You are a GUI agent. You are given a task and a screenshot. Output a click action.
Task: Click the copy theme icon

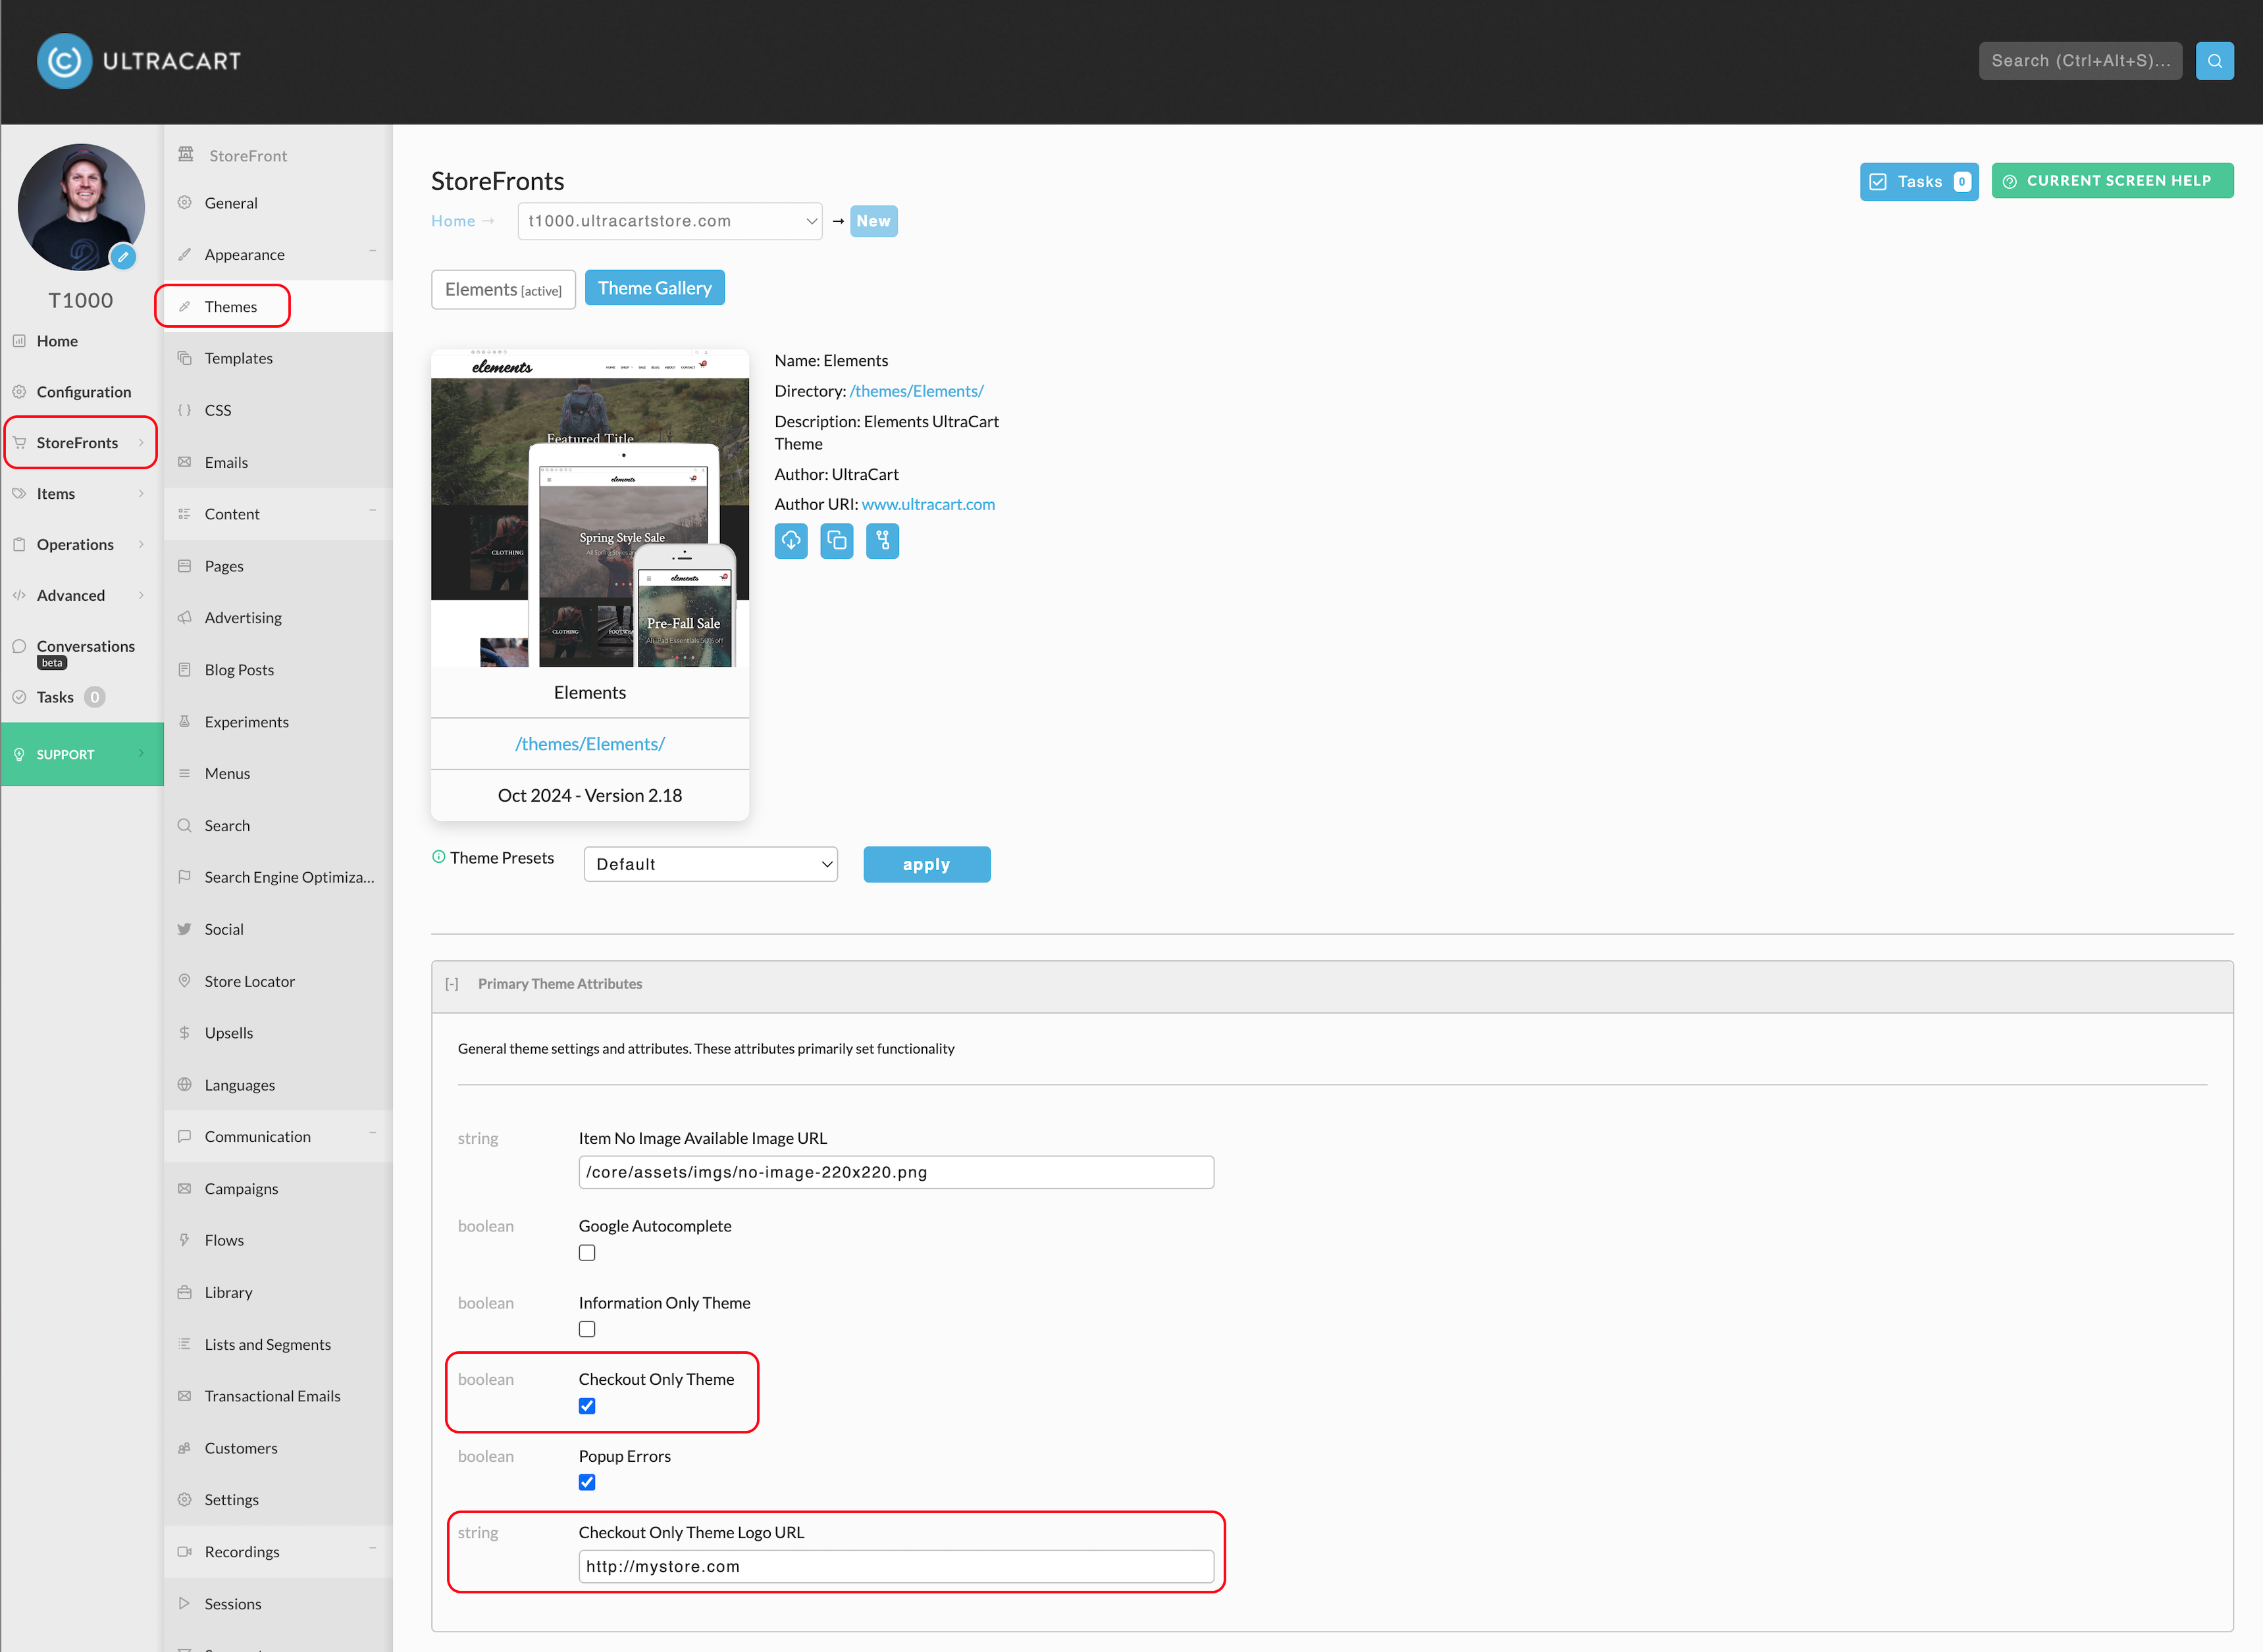[x=837, y=541]
